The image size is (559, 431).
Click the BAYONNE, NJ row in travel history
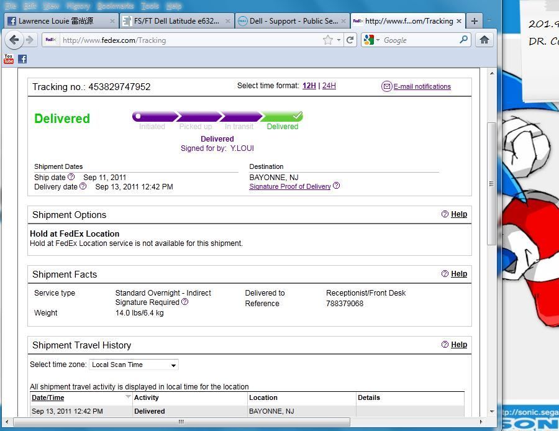click(247, 411)
